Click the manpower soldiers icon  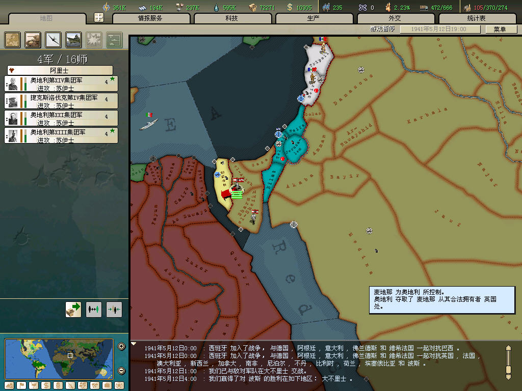[x=326, y=7]
